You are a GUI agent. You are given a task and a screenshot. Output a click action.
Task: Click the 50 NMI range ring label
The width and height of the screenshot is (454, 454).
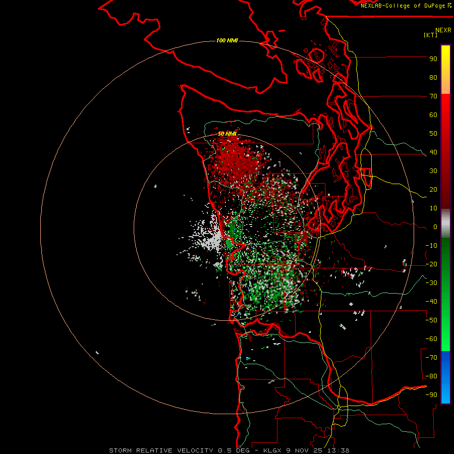tap(227, 134)
